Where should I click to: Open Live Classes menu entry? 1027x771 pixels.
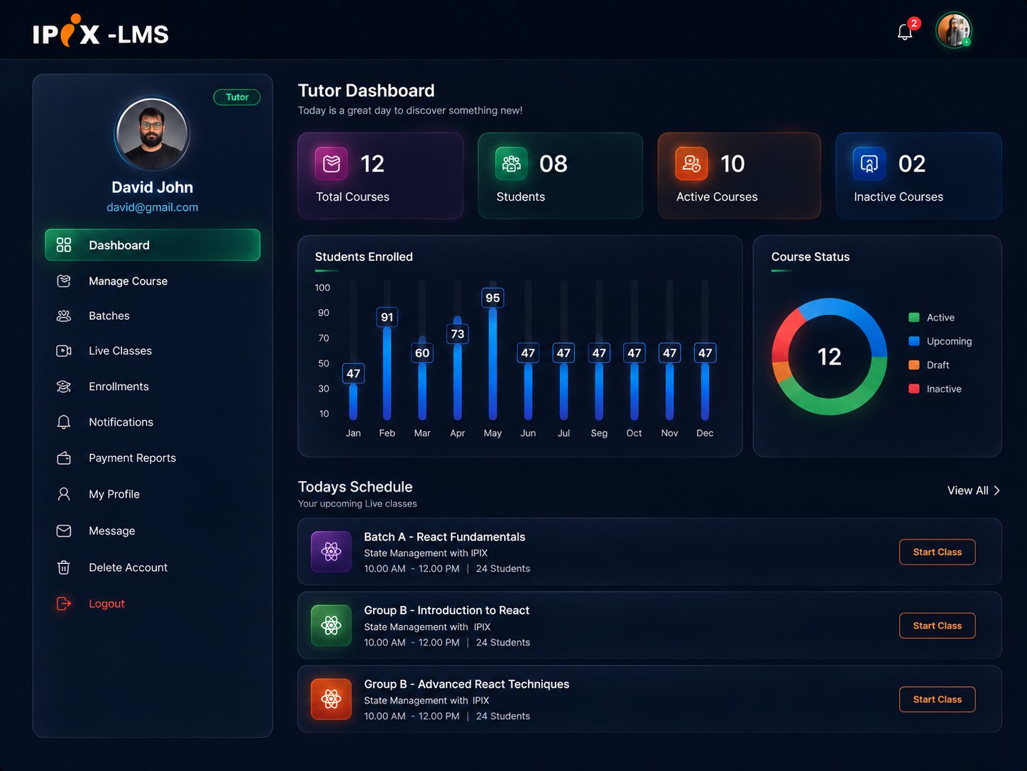[x=120, y=350]
